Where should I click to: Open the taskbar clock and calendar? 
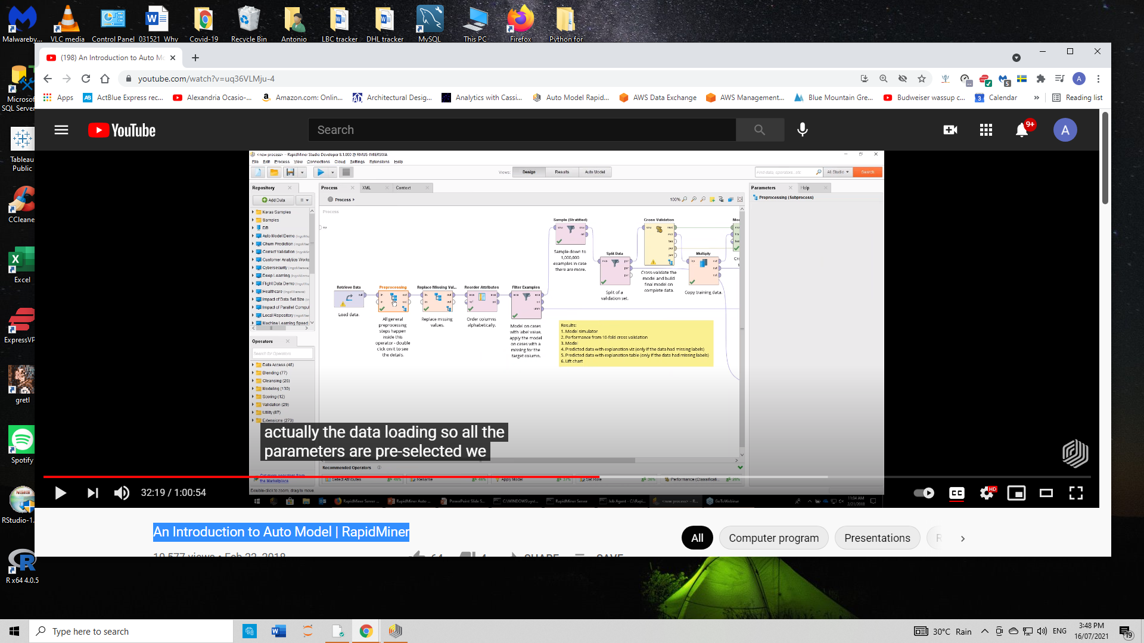pyautogui.click(x=1092, y=631)
